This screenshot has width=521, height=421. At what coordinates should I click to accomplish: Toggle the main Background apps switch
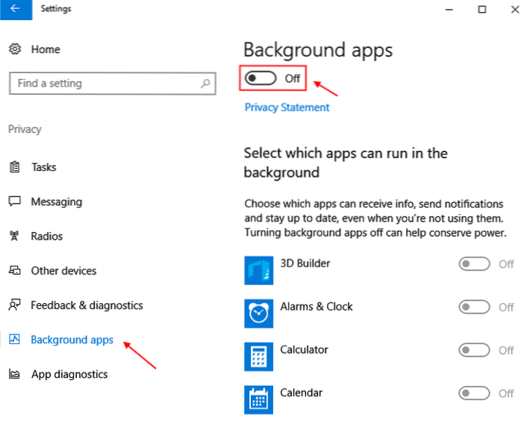point(260,78)
